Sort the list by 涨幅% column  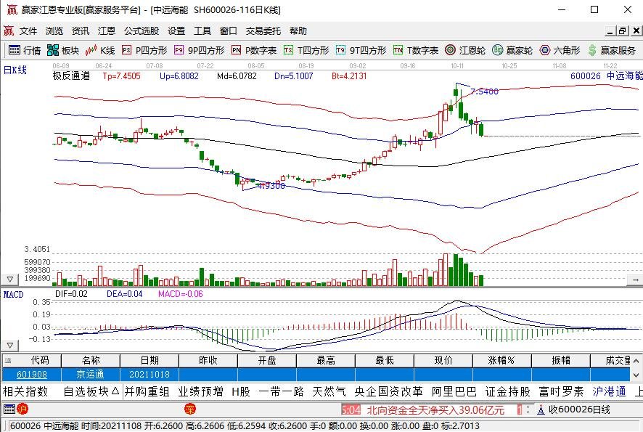click(x=502, y=361)
